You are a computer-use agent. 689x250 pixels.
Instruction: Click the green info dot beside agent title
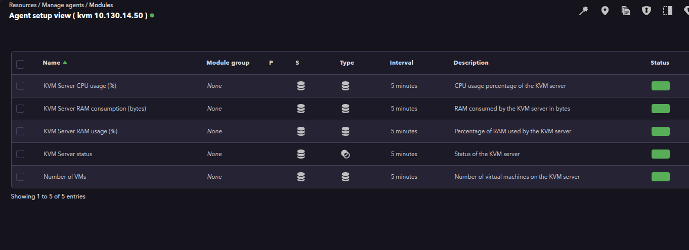click(x=152, y=16)
